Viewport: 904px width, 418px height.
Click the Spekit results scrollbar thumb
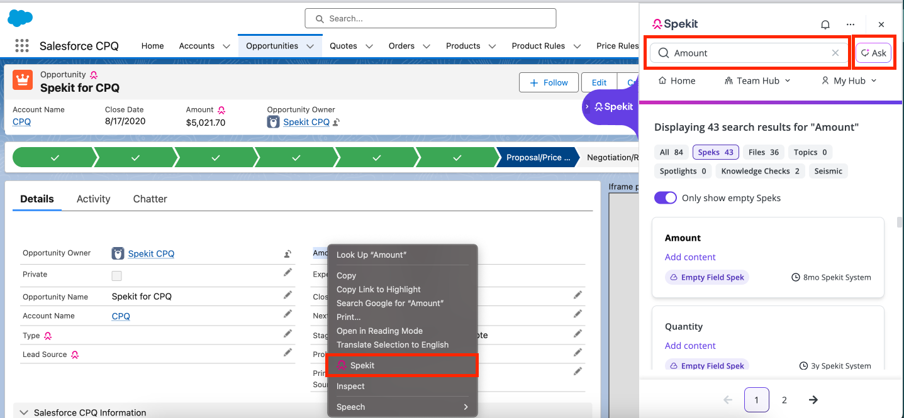900,223
